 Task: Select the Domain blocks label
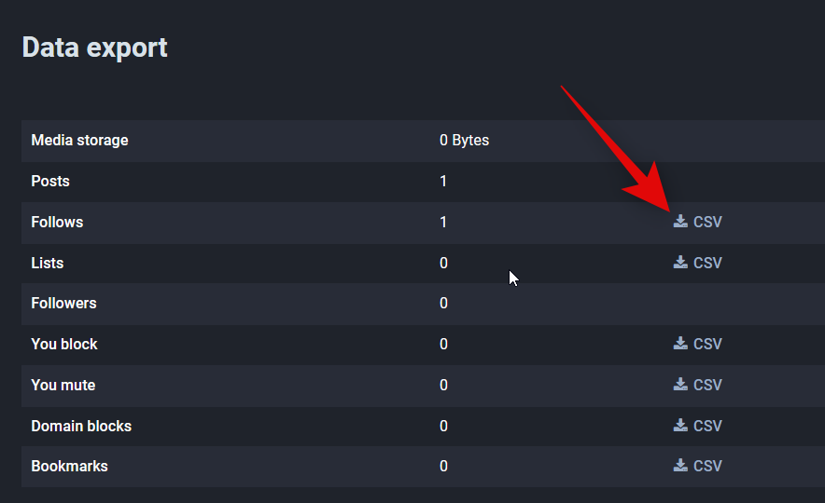(x=81, y=426)
